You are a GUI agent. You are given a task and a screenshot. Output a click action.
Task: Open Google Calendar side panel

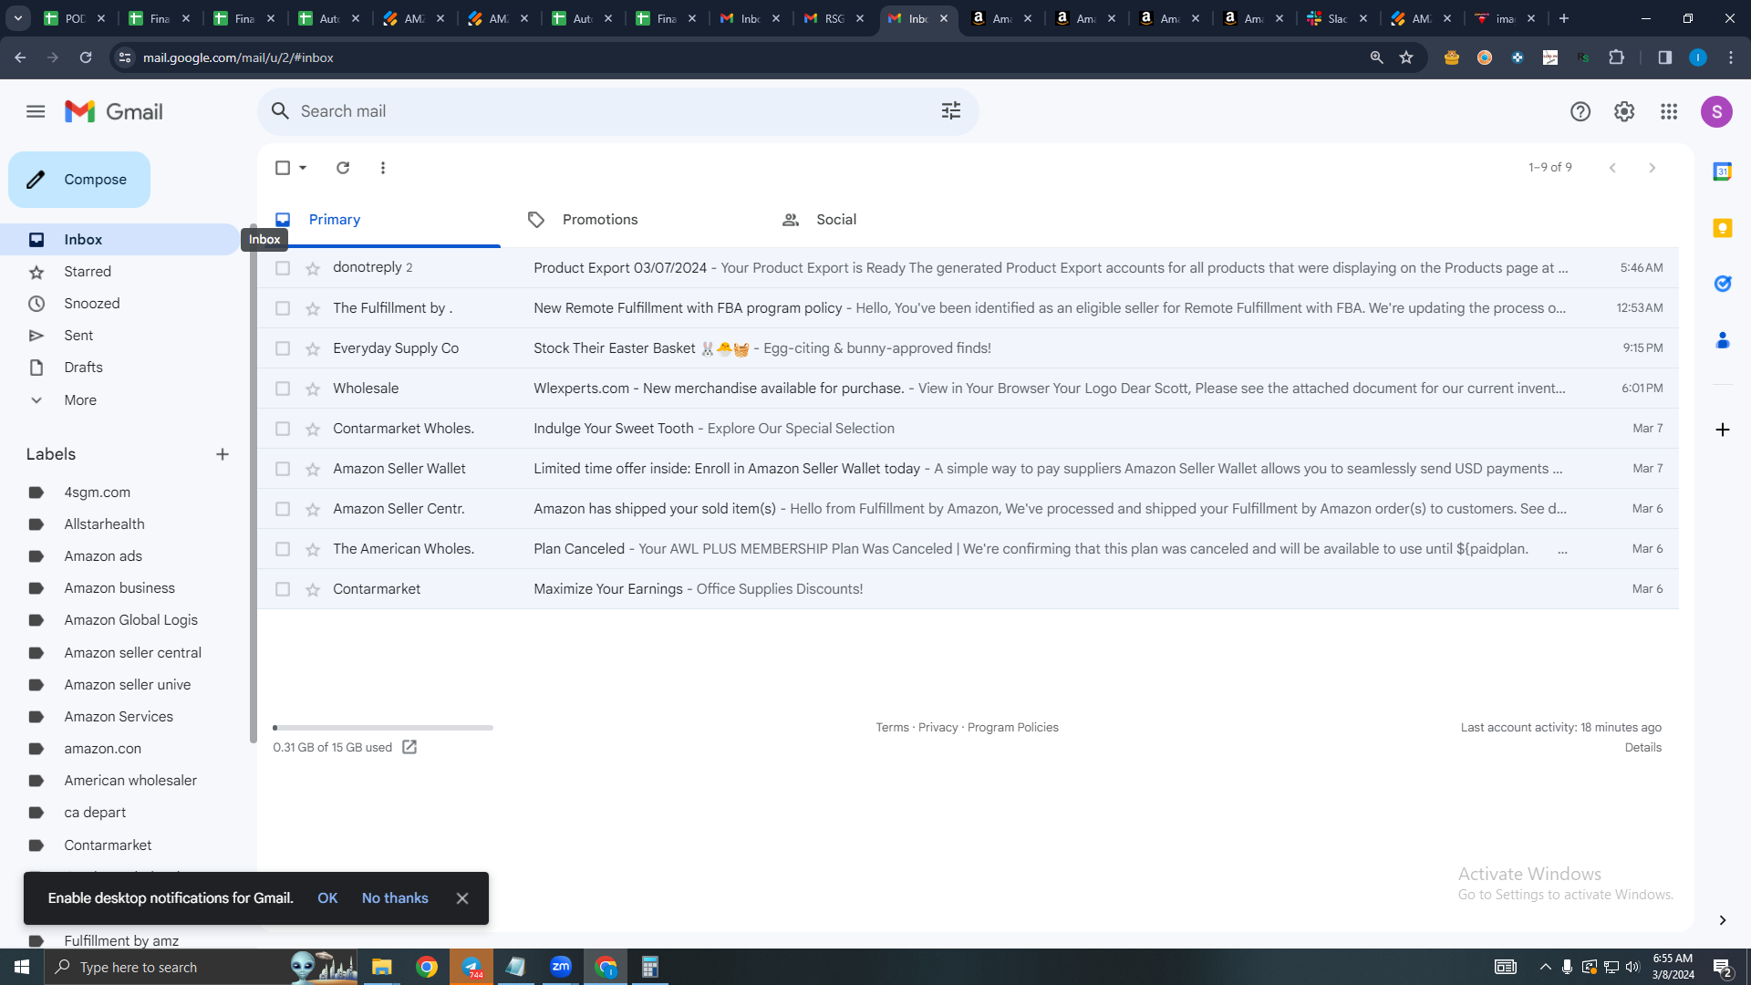[1722, 171]
